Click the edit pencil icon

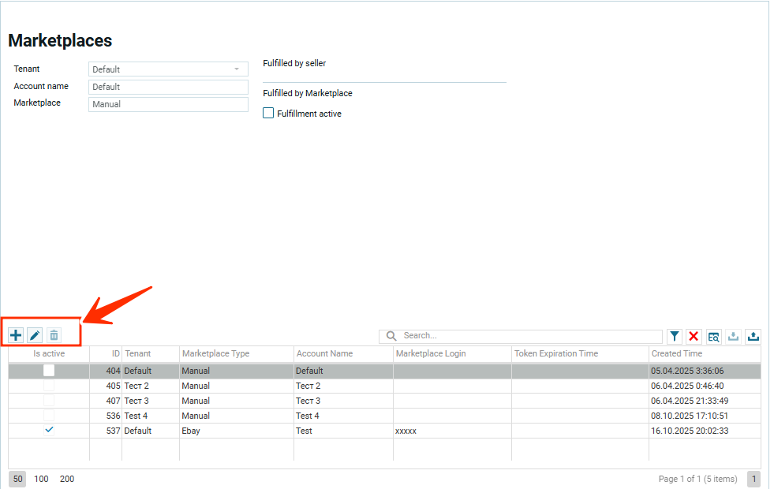(35, 336)
